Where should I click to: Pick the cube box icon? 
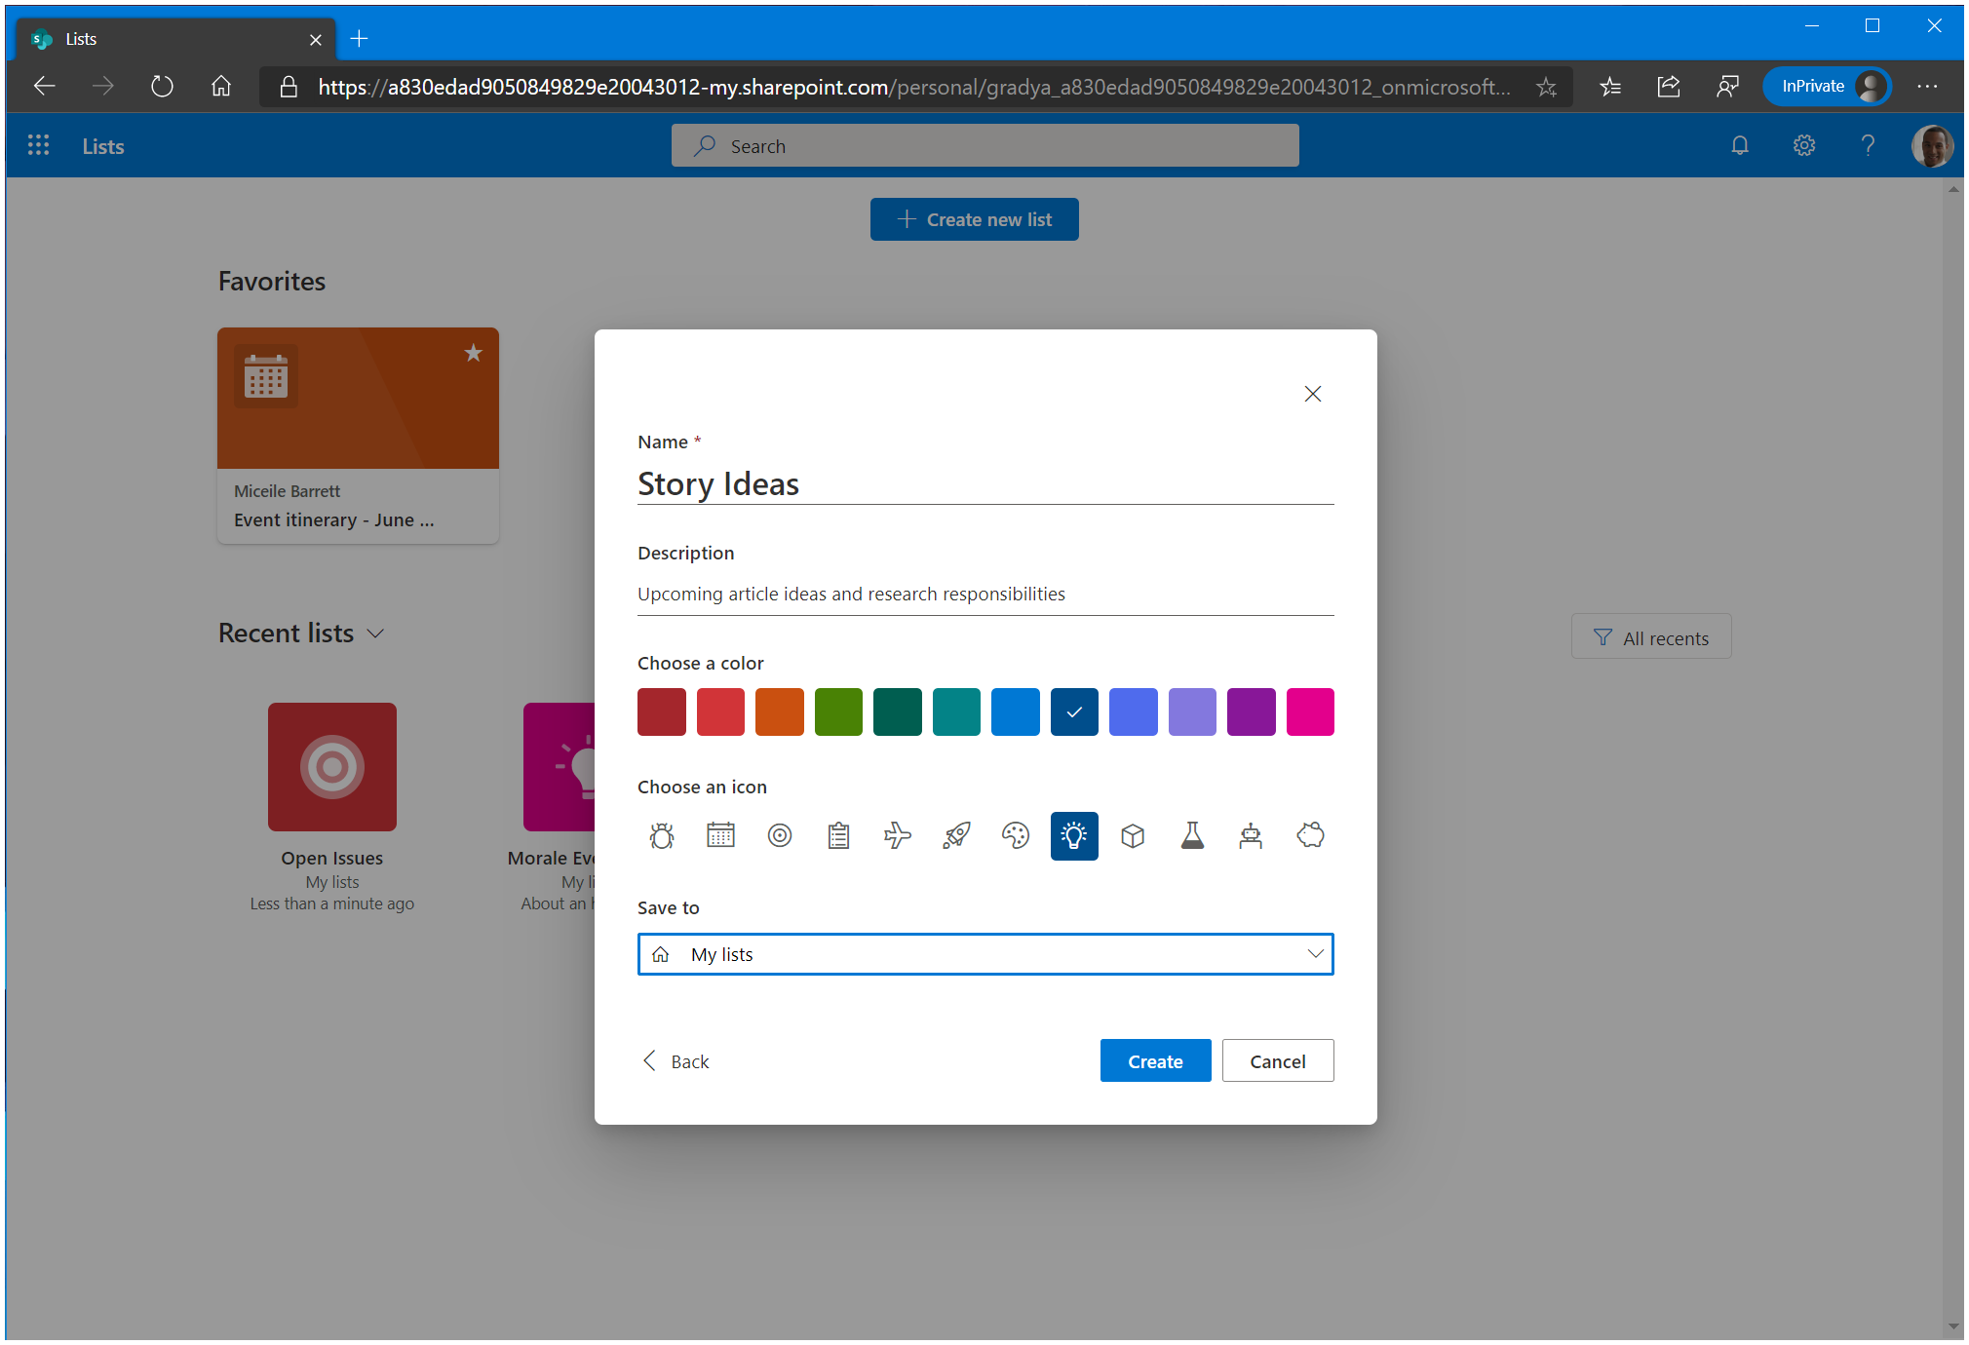[x=1133, y=835]
